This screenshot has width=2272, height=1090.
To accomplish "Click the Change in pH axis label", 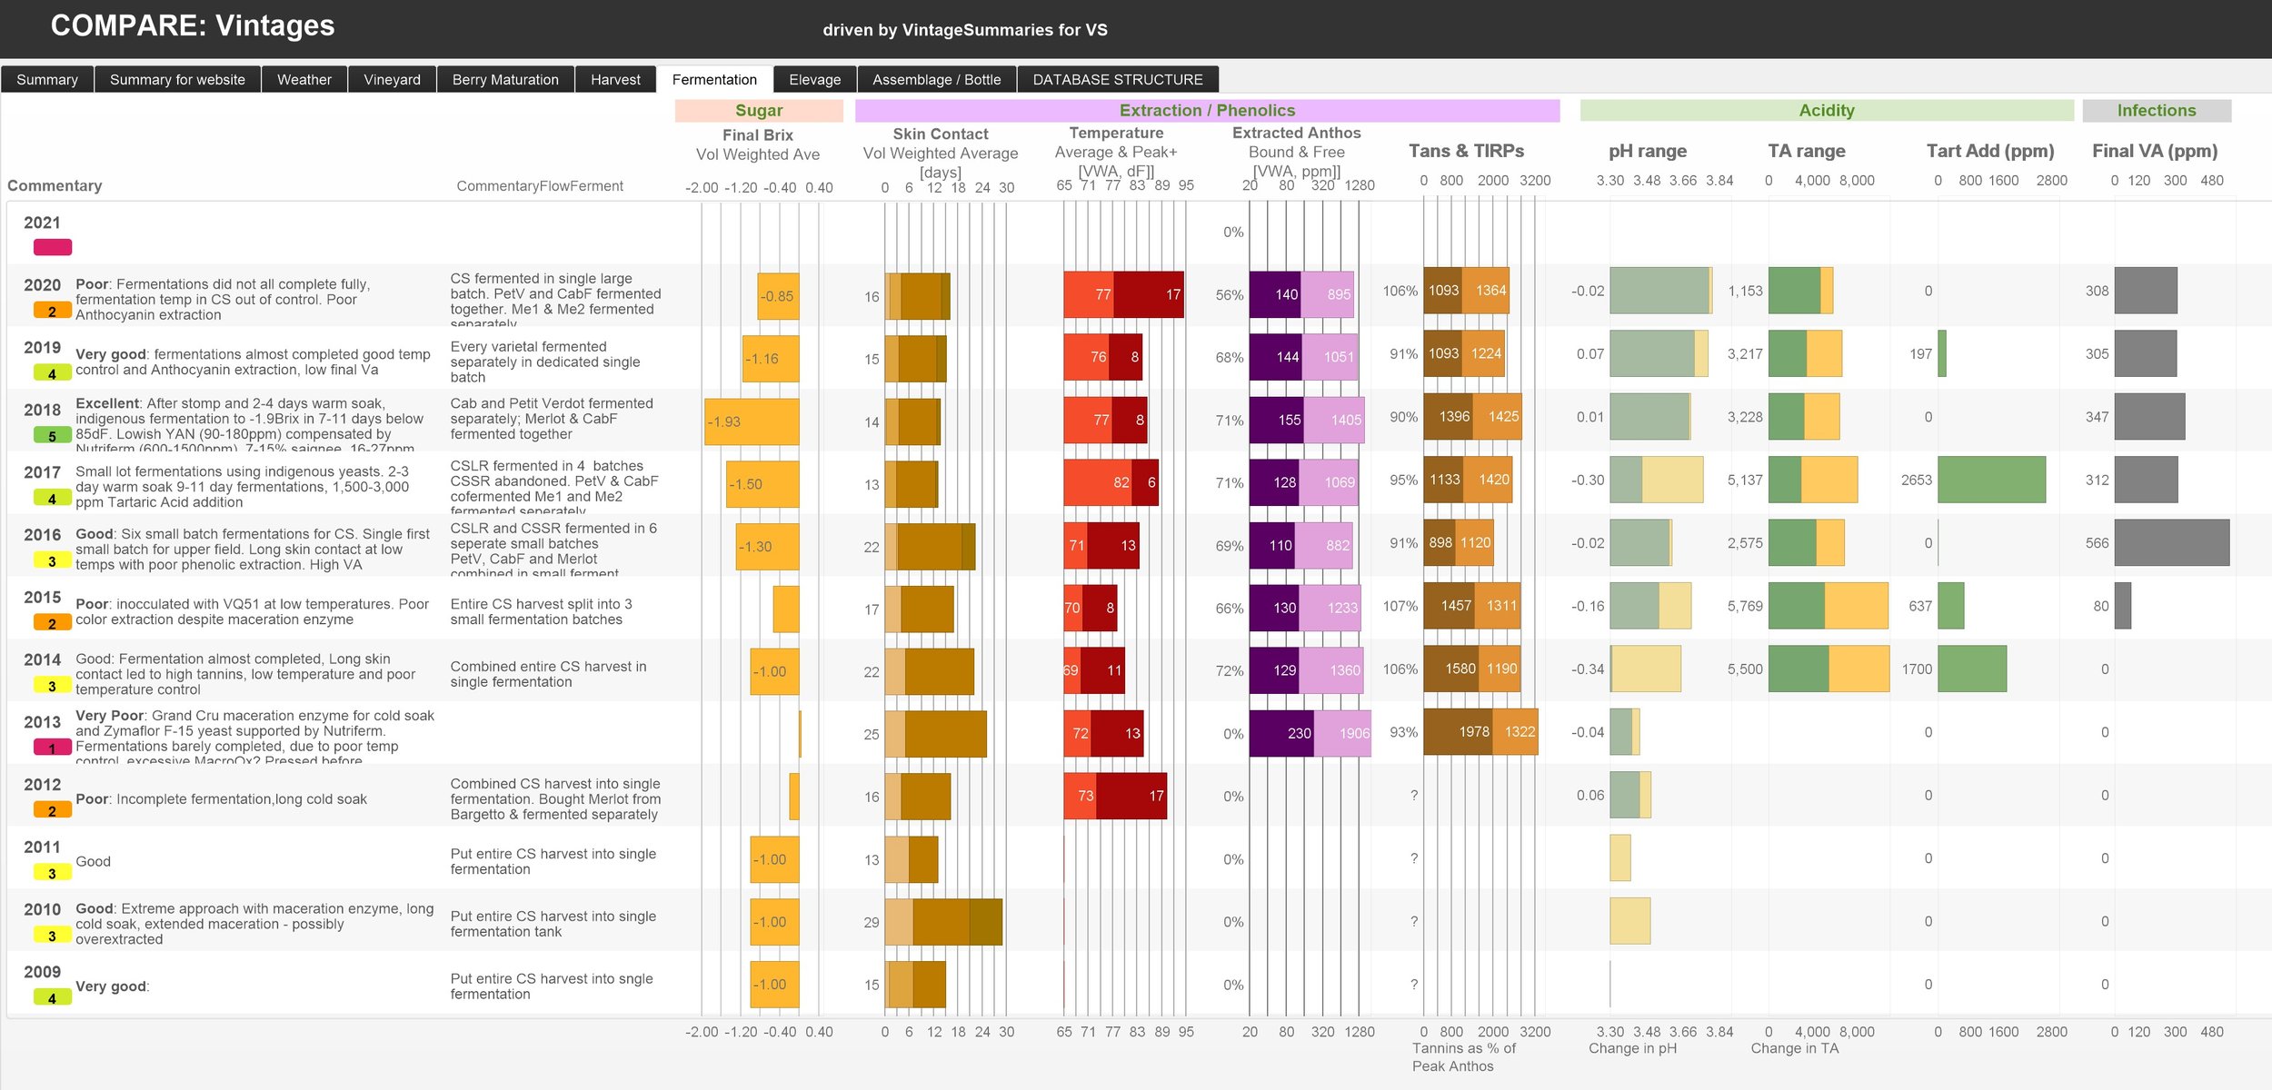I will pyautogui.click(x=1632, y=1048).
